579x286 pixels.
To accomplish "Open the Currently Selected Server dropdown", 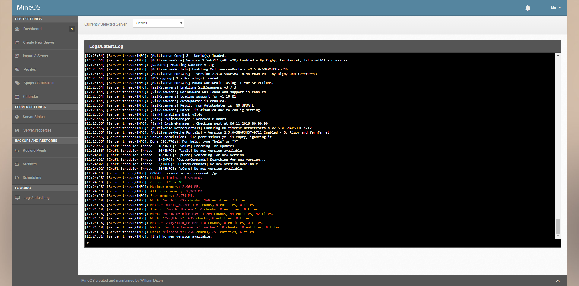I will pos(158,23).
